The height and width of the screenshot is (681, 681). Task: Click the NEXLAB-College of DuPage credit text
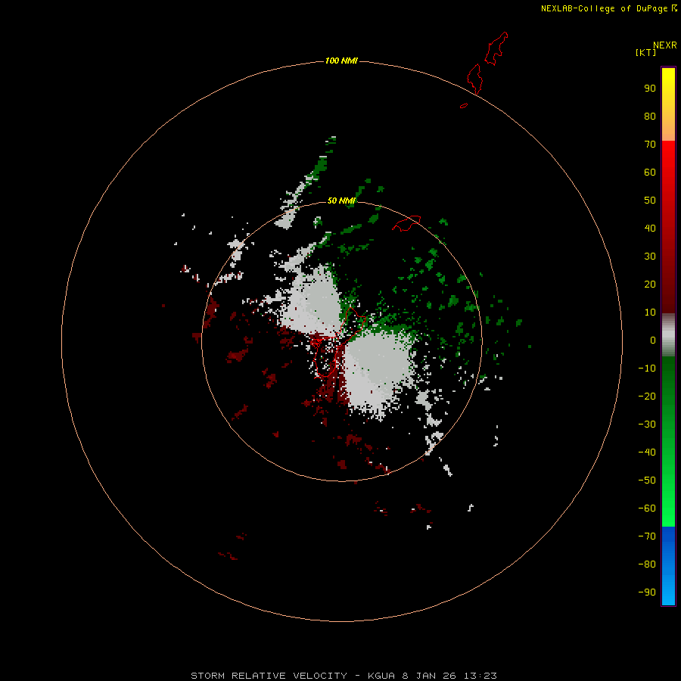605,8
